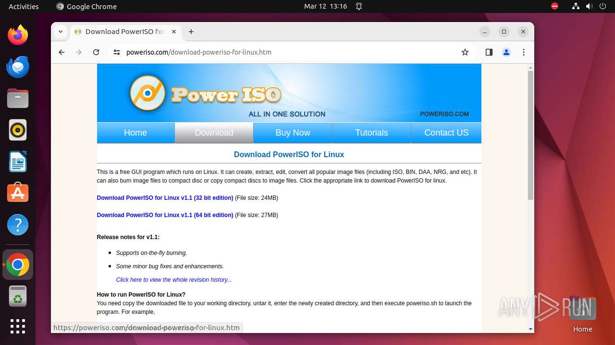Viewport: 615px width, 345px height.
Task: Click the '(File size: 24MB)' text
Action: (x=257, y=198)
